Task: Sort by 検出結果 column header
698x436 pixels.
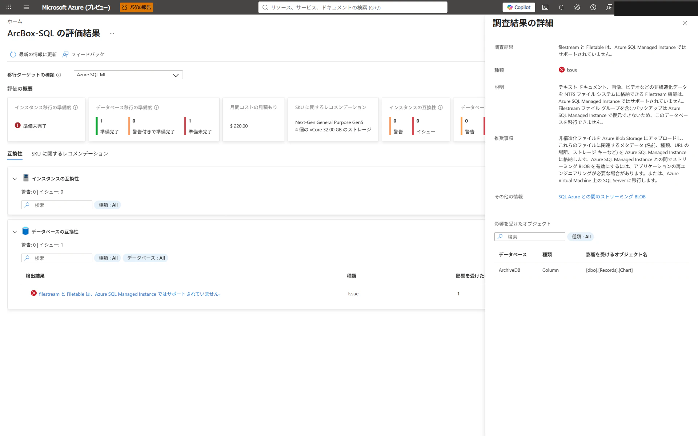Action: click(35, 276)
